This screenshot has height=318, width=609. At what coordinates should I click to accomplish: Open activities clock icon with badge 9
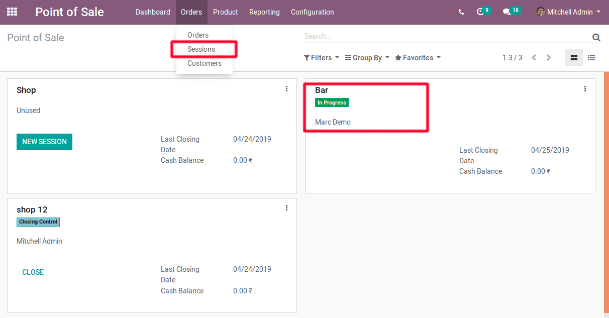pos(483,12)
